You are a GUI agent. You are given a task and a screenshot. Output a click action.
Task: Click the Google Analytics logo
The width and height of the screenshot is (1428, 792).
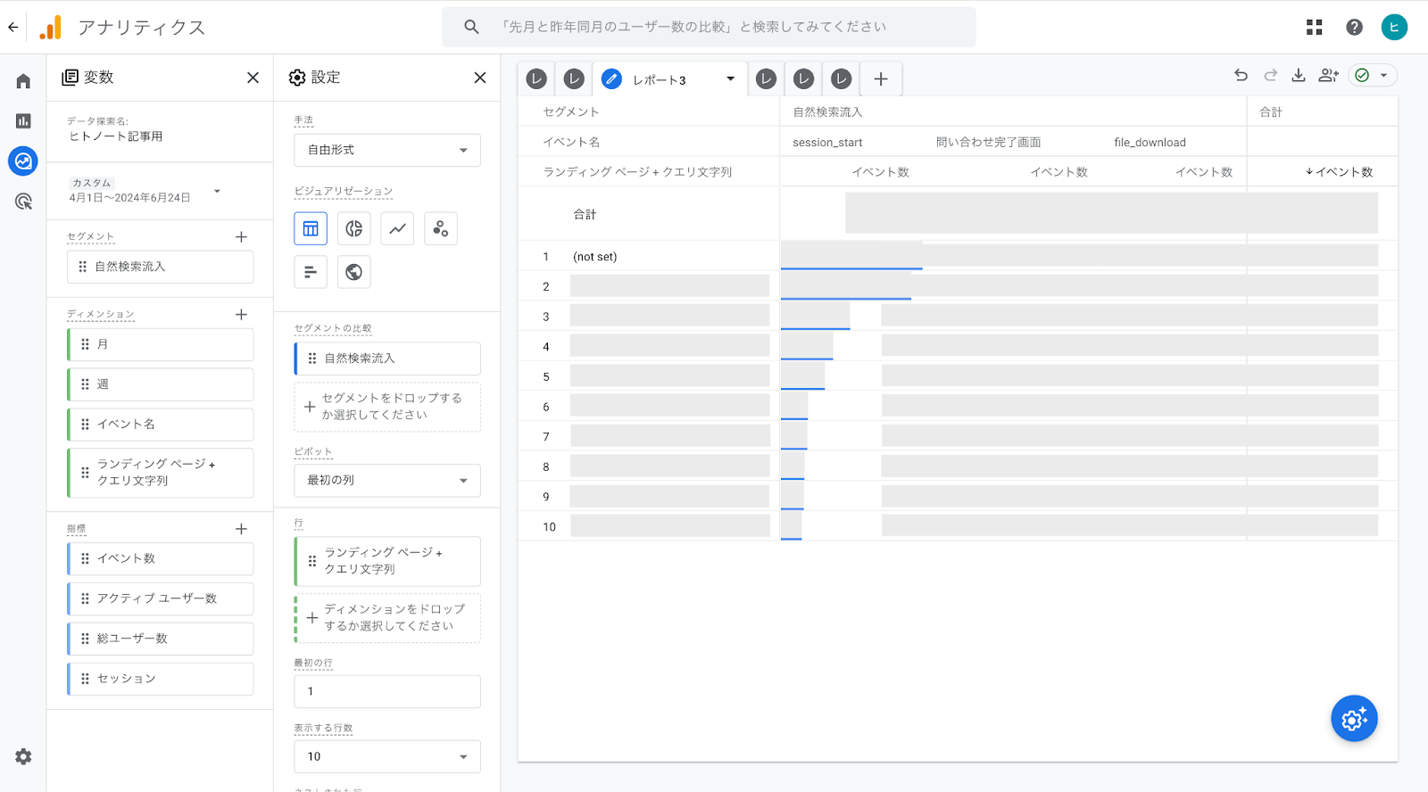(x=51, y=27)
